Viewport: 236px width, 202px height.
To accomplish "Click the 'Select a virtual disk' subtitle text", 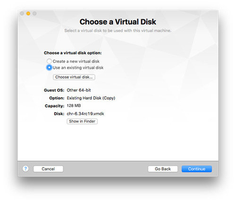I will (118, 31).
